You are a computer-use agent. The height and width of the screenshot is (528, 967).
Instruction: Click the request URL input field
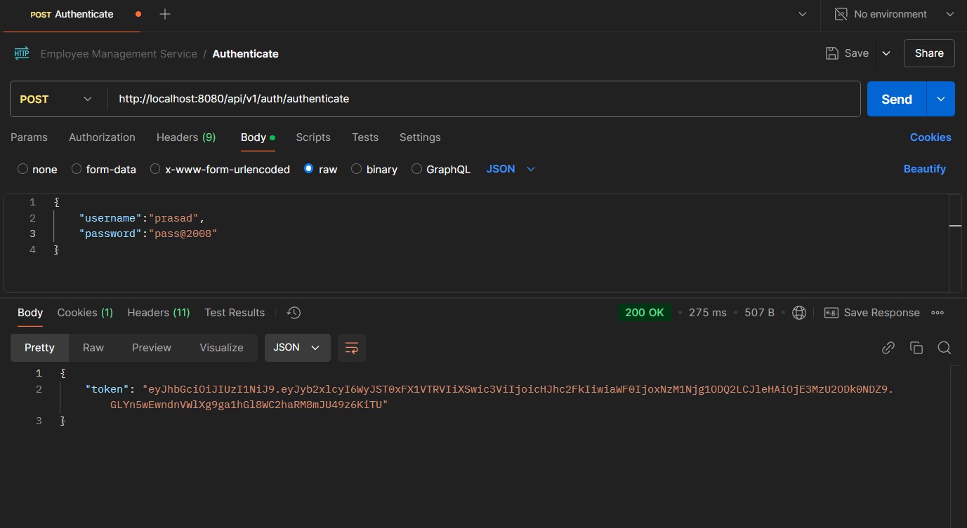point(484,99)
